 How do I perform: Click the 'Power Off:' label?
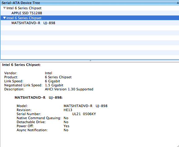(x=25, y=126)
